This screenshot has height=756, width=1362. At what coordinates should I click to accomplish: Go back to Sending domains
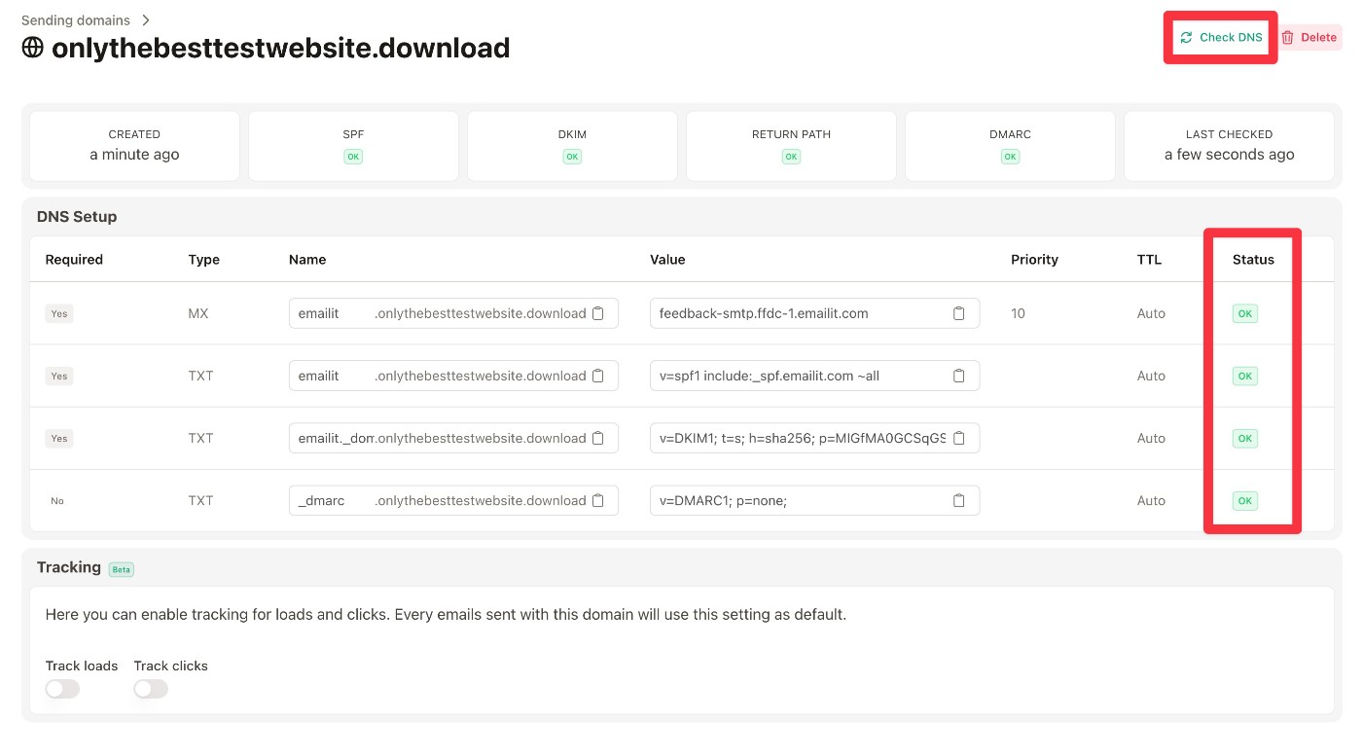(x=89, y=20)
